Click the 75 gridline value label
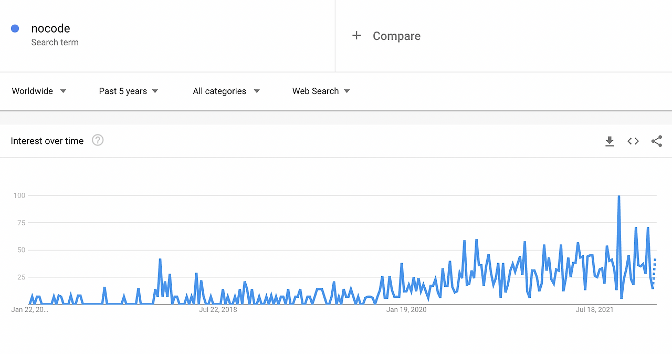672x354 pixels. (x=20, y=223)
